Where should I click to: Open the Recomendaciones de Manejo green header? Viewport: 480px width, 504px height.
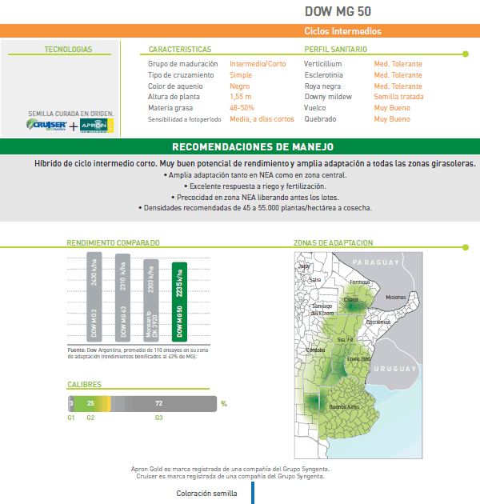(x=253, y=147)
